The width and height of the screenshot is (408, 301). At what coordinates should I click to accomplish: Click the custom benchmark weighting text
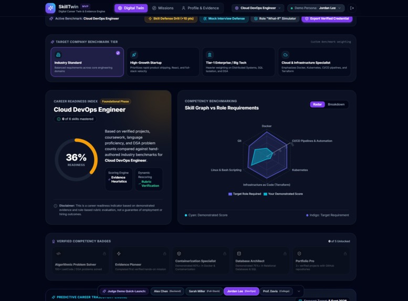[331, 42]
